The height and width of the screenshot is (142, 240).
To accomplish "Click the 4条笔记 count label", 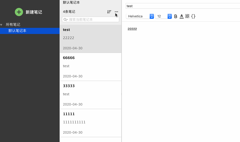I will [x=69, y=11].
